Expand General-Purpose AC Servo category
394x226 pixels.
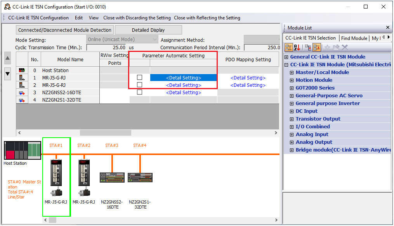click(292, 96)
